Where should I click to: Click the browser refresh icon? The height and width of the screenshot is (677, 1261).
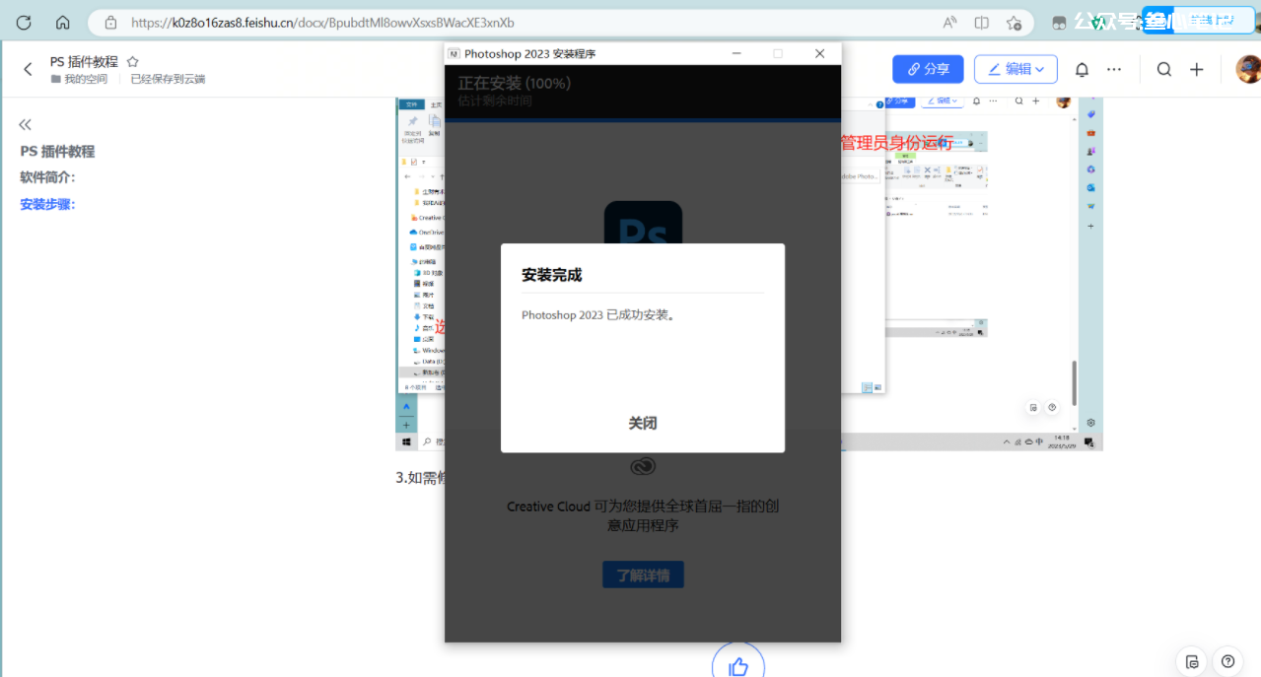[24, 22]
